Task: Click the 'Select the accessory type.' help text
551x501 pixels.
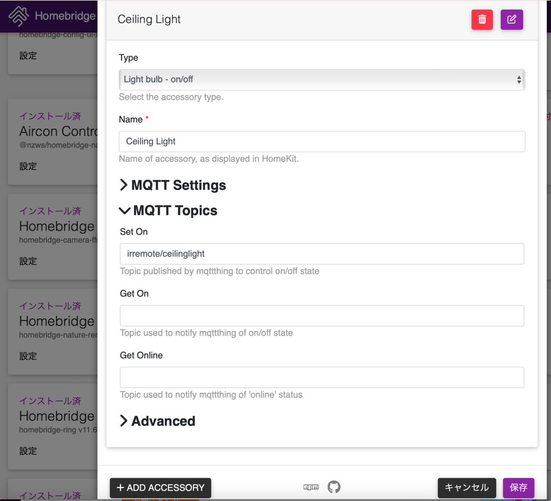Action: [x=171, y=97]
